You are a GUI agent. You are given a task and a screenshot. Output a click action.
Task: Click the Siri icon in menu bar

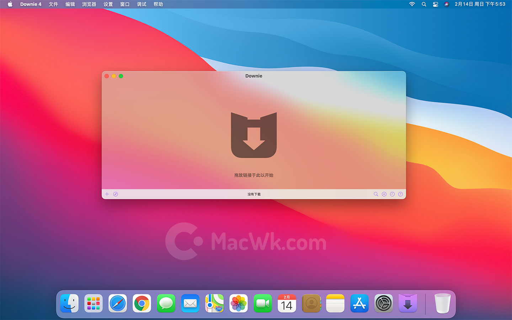point(447,4)
